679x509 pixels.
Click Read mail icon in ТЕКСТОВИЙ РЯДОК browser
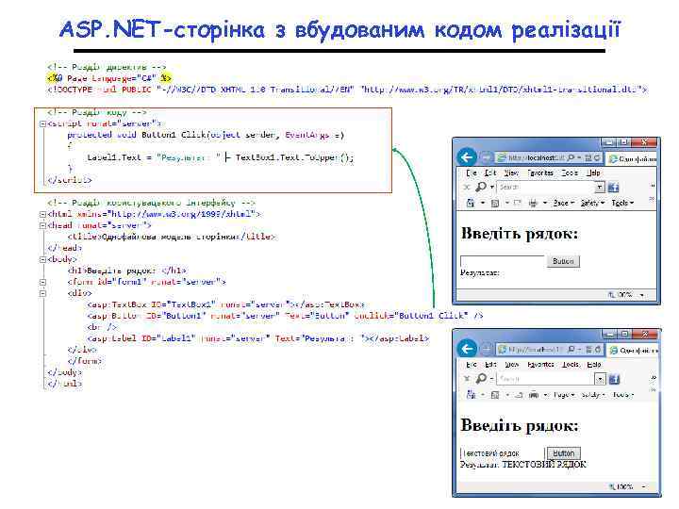(519, 395)
